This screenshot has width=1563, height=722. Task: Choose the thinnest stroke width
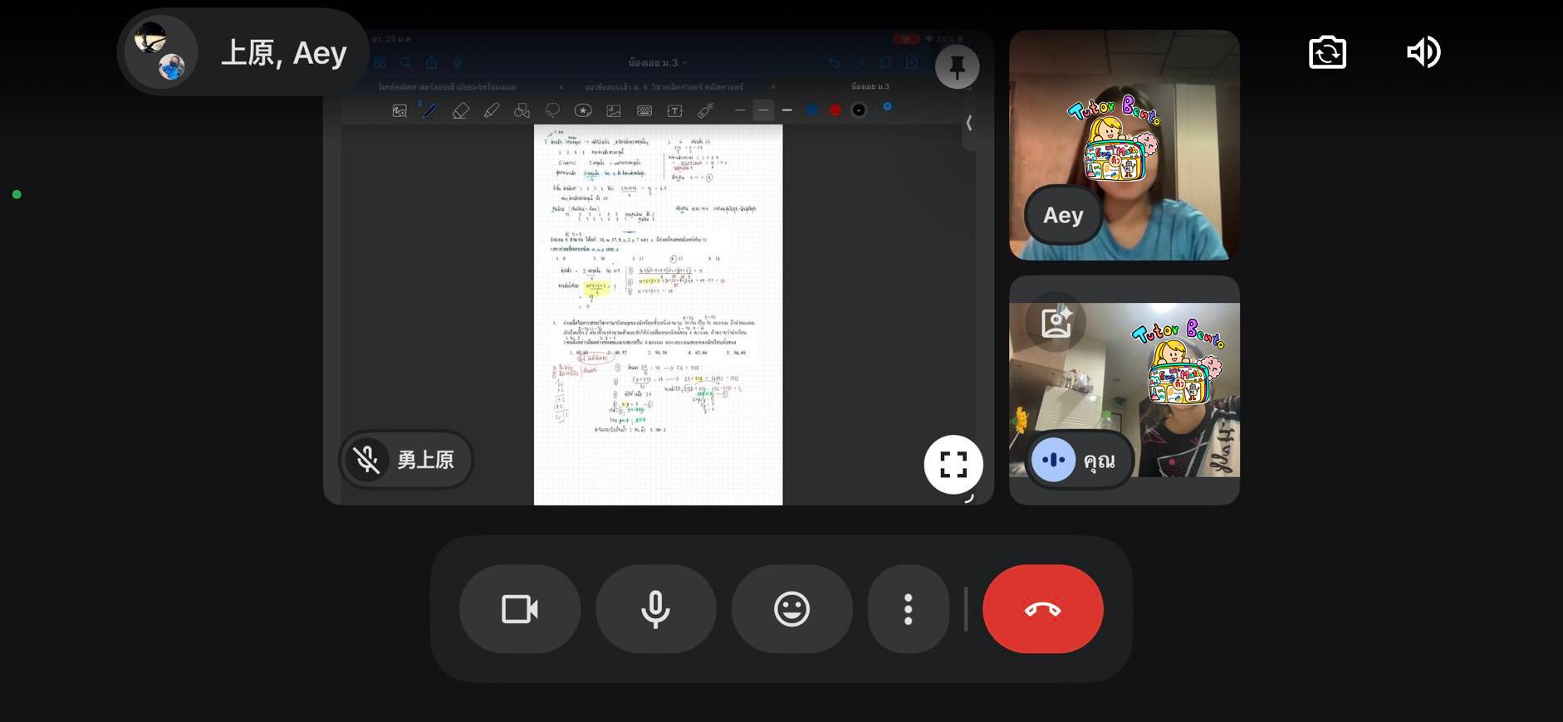[x=740, y=110]
